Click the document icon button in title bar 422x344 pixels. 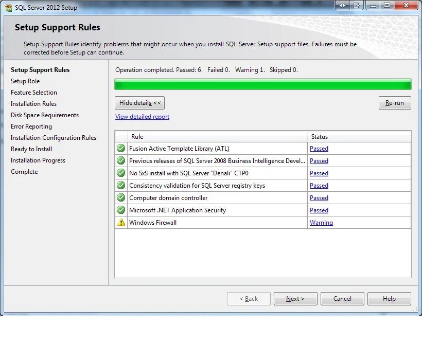coord(357,5)
